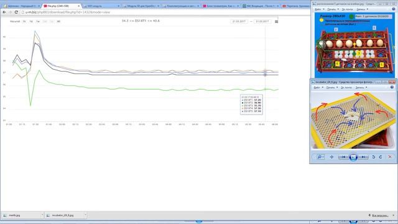Click the chart start date field
Image resolution: width=398 pixels, height=224 pixels.
239,21
